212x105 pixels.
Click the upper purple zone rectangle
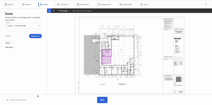[107, 53]
